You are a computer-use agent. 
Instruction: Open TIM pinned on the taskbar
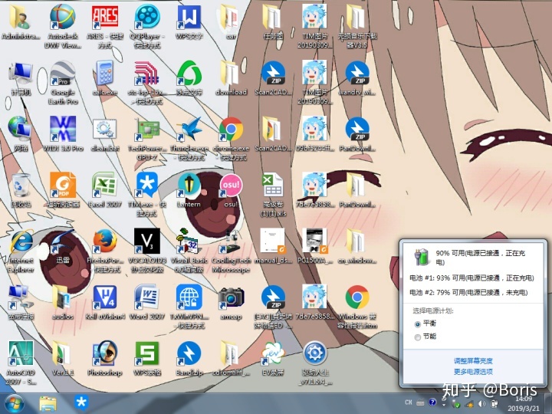pyautogui.click(x=81, y=403)
